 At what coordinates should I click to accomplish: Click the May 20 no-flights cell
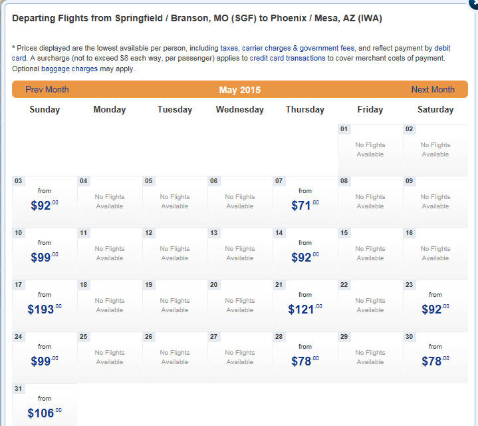pos(239,306)
